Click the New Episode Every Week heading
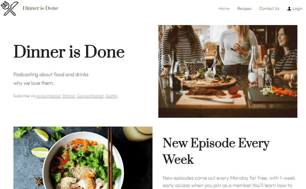 [x=216, y=151]
